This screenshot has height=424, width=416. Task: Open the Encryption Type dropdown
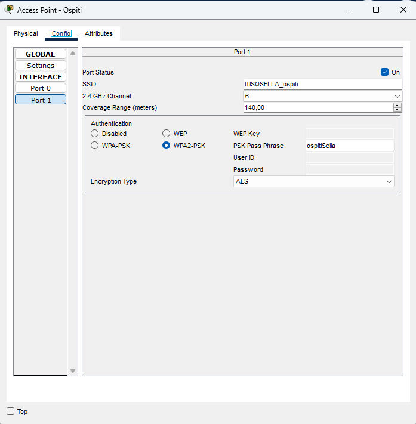(x=314, y=181)
